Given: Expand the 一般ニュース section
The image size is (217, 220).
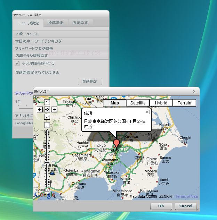Looking at the screenshot, I should [61, 34].
